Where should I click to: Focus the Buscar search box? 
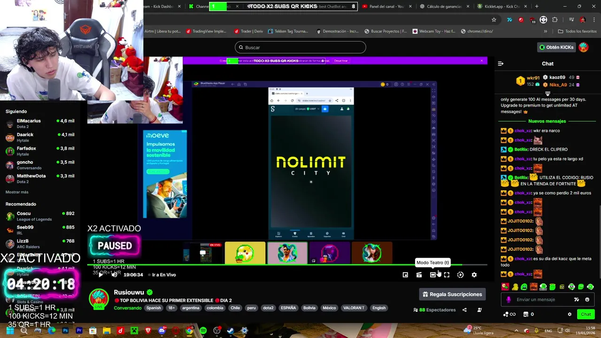[x=300, y=47]
